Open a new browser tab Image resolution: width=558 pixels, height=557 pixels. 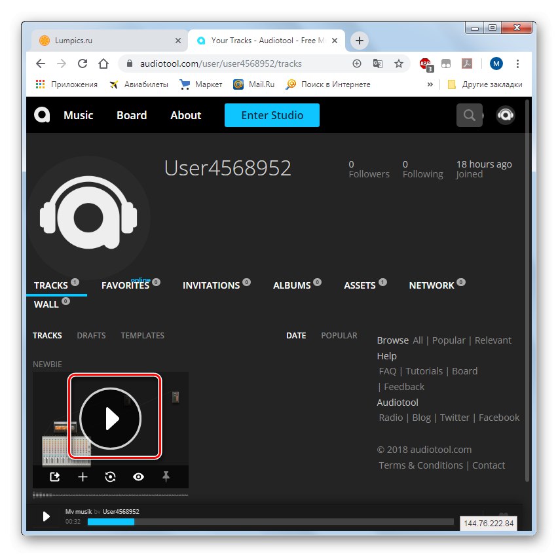360,41
